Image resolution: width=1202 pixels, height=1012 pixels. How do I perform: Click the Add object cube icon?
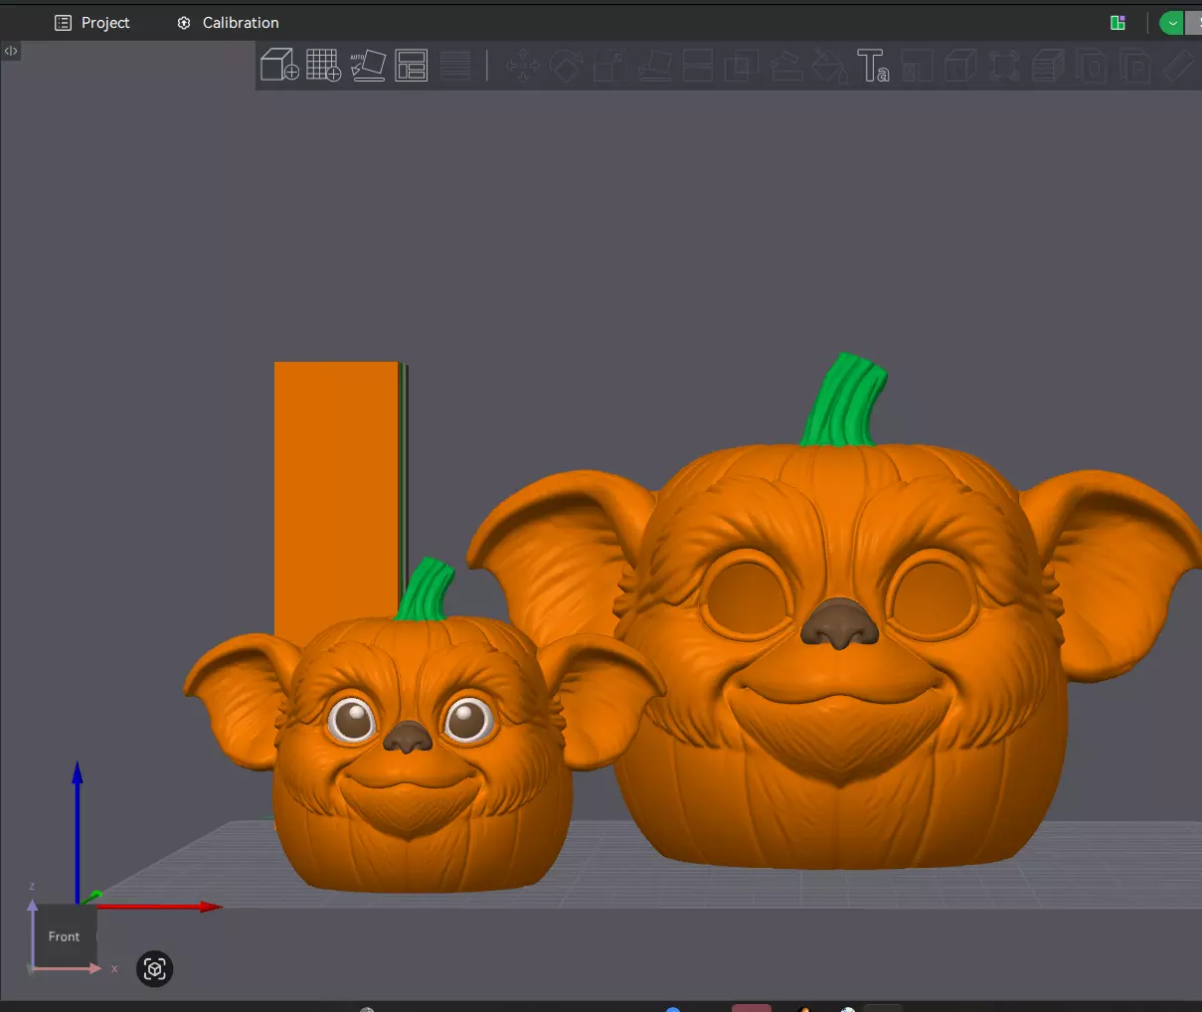(x=279, y=66)
